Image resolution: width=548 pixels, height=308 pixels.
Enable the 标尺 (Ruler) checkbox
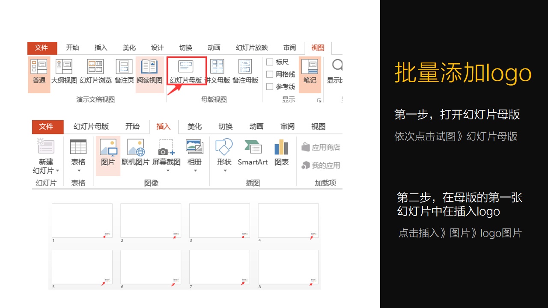click(269, 62)
